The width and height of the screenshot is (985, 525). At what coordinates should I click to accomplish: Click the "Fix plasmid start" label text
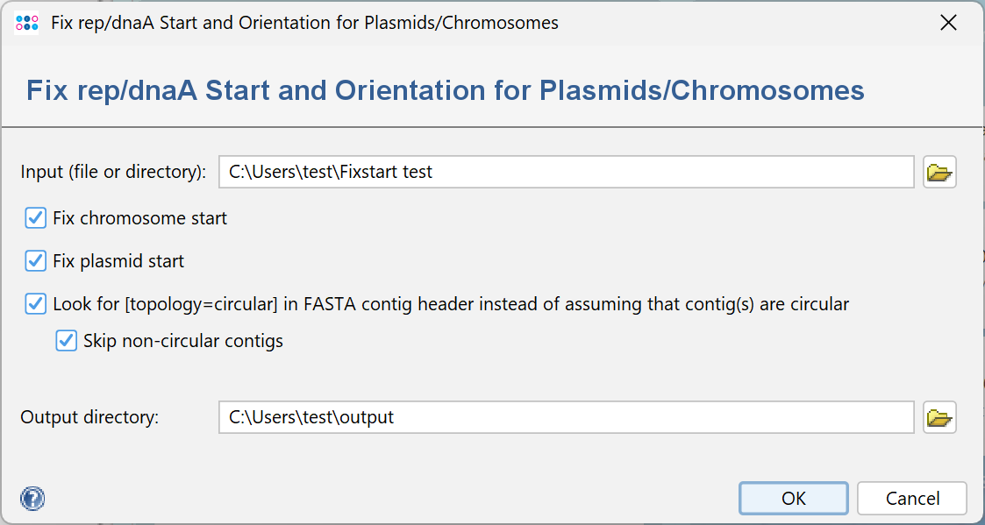coord(118,261)
